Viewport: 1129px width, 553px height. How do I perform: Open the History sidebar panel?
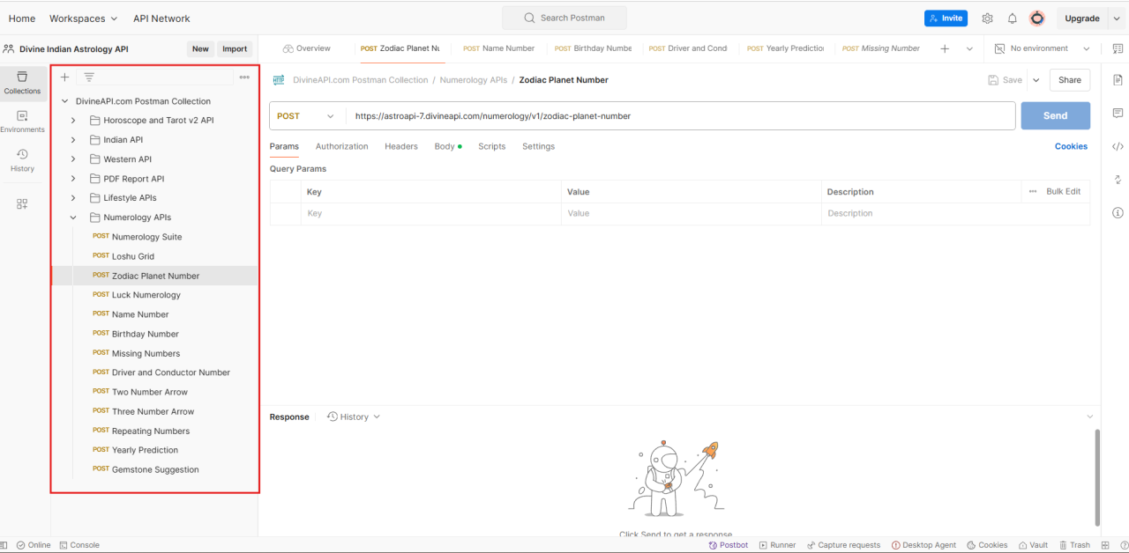pos(22,160)
